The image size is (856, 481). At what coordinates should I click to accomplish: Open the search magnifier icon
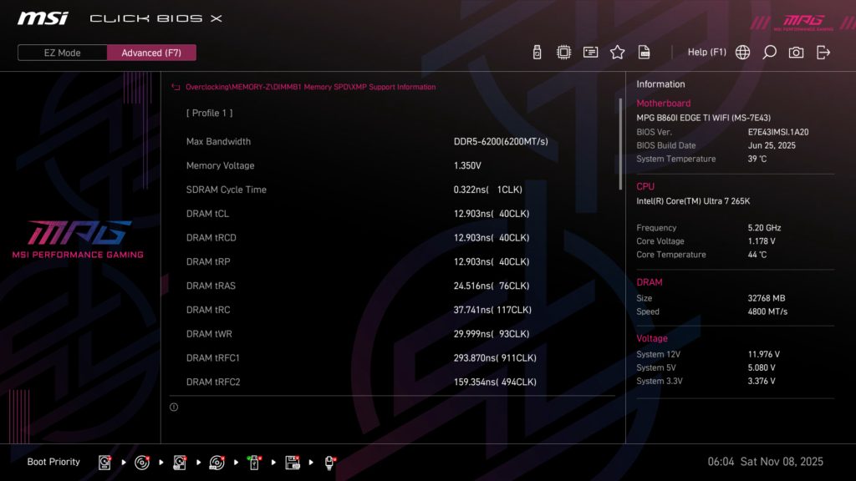click(769, 51)
